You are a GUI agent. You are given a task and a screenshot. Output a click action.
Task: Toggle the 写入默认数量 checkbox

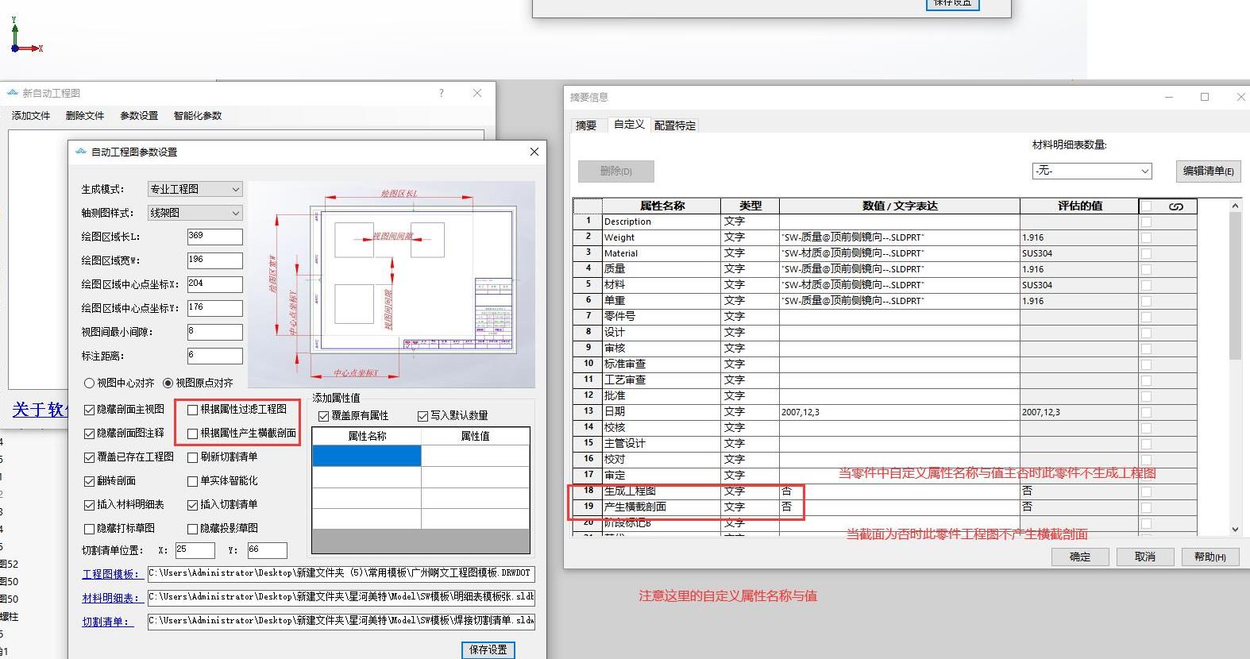422,416
